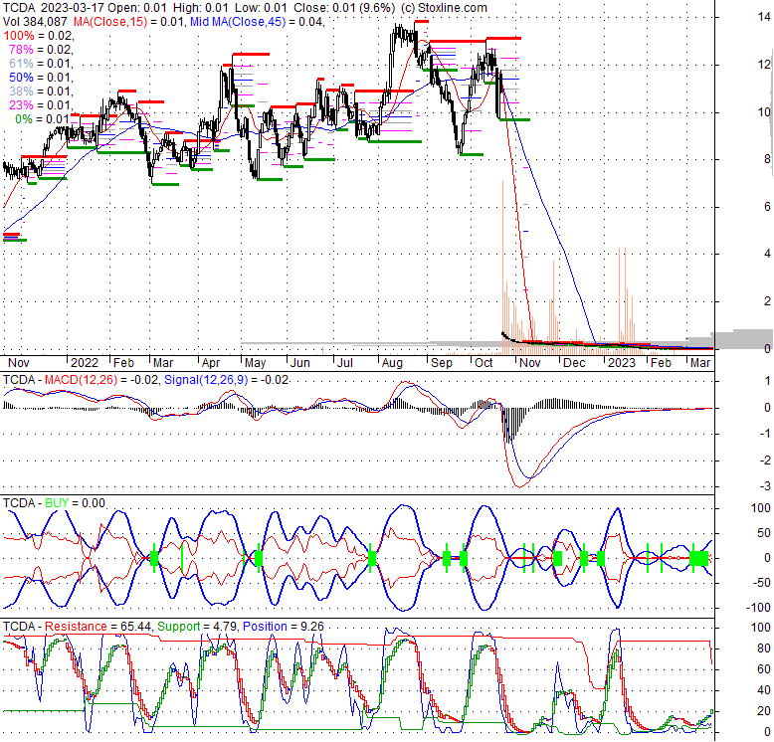Click the 'Oct' month label on time axis

point(484,363)
